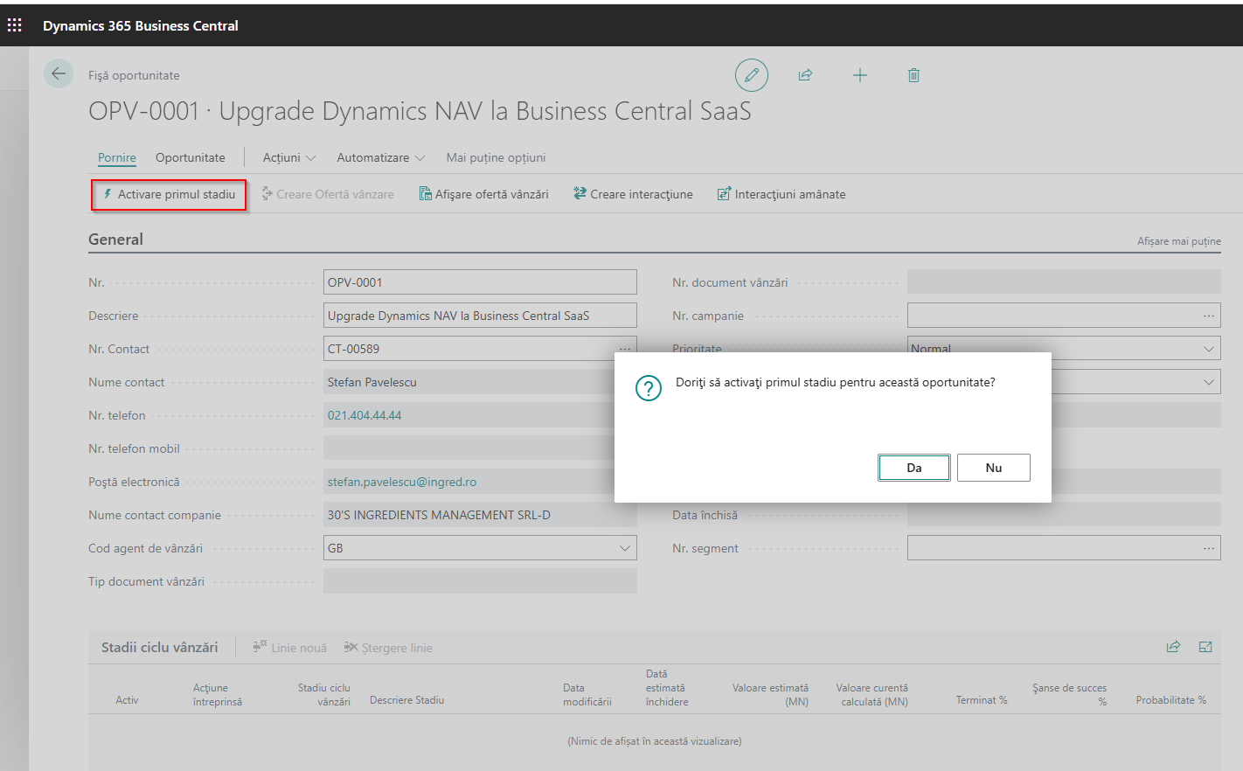Click the Nr. field OPV-0001
The image size is (1243, 771).
[x=480, y=282]
